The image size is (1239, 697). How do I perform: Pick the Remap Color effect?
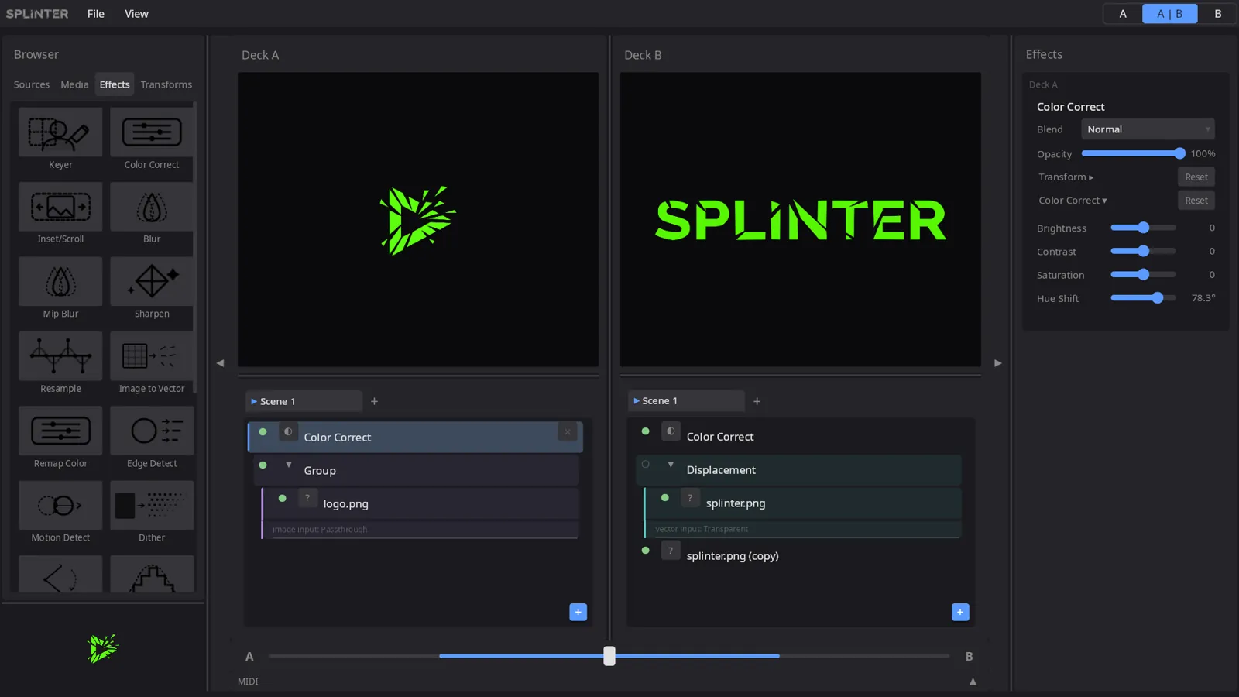pyautogui.click(x=60, y=431)
